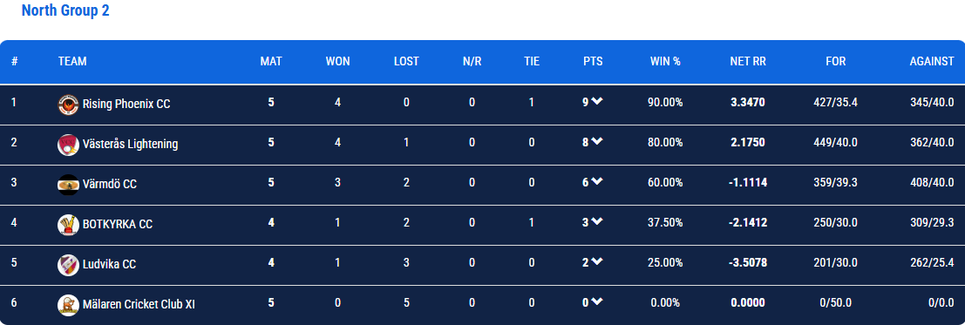Expand points chevron for Rising Phoenix CC

pyautogui.click(x=597, y=102)
